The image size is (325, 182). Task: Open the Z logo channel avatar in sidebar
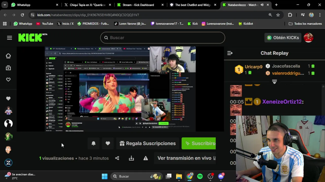[8, 163]
